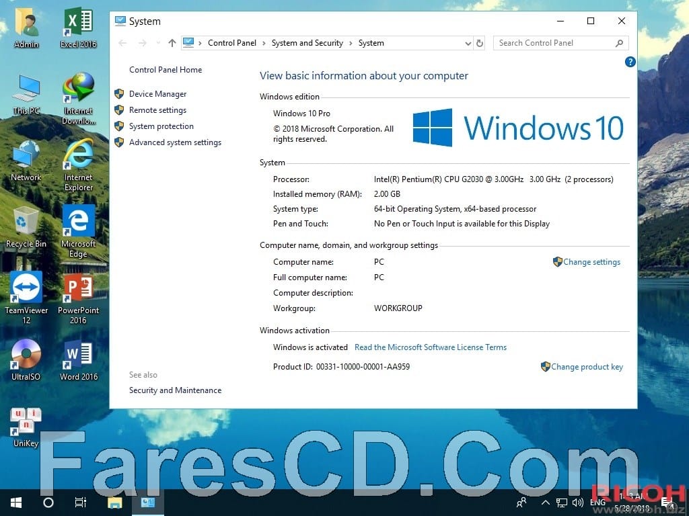Screen dimensions: 689x516
Task: Open the Windows Start menu
Action: [x=16, y=503]
